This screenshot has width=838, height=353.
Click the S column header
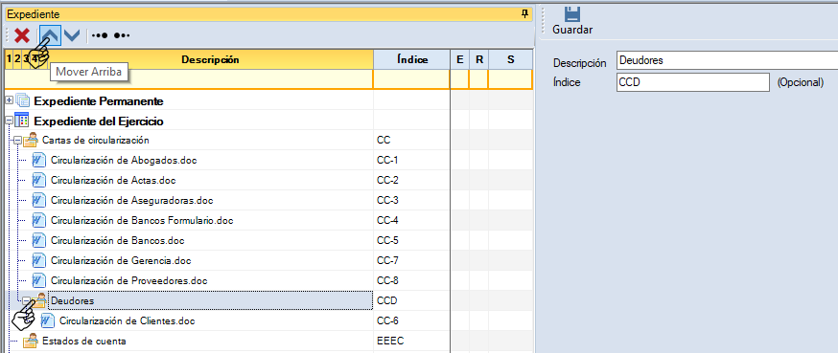510,59
